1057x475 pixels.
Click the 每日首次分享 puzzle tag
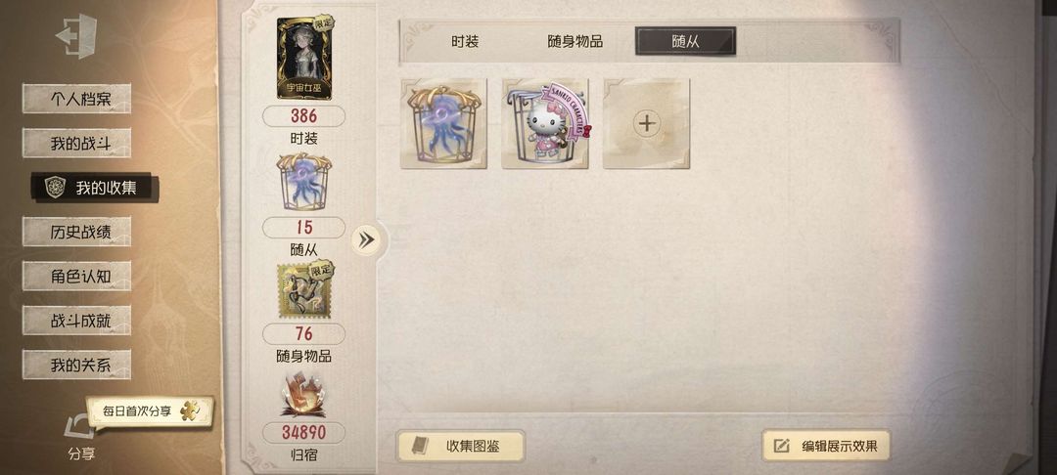(150, 411)
